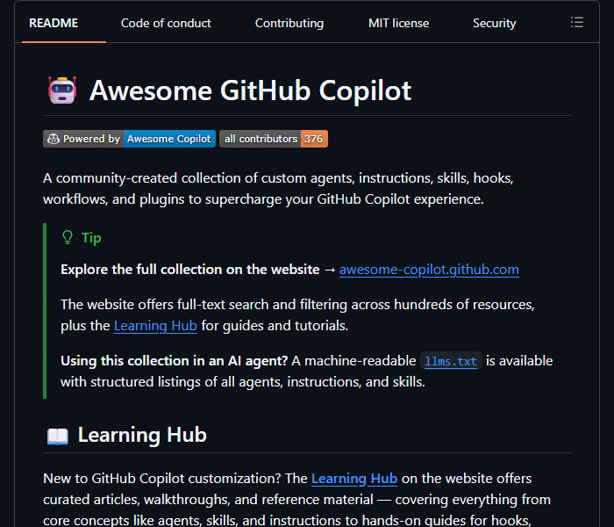
Task: Open the Security tab
Action: click(494, 23)
